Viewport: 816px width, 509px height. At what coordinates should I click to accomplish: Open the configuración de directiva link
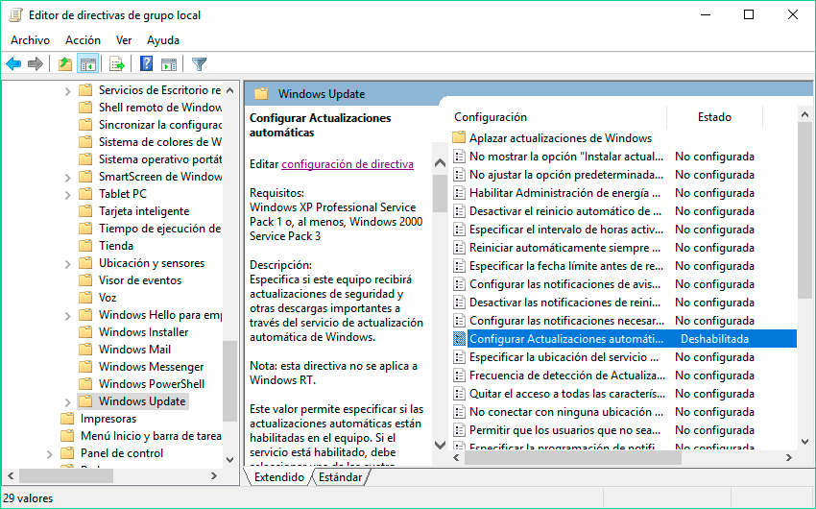[x=348, y=164]
